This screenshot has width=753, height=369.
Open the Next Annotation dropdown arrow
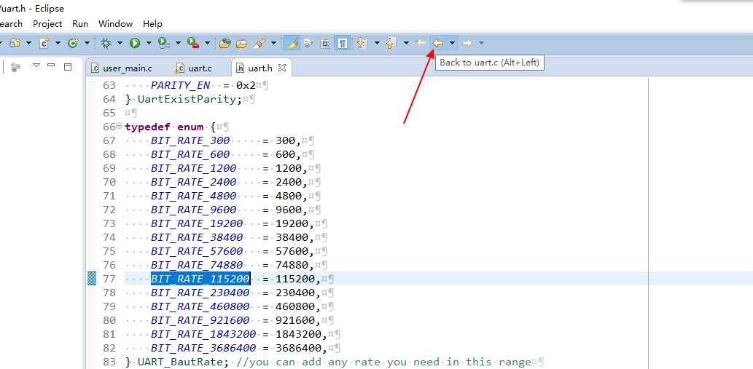click(377, 43)
